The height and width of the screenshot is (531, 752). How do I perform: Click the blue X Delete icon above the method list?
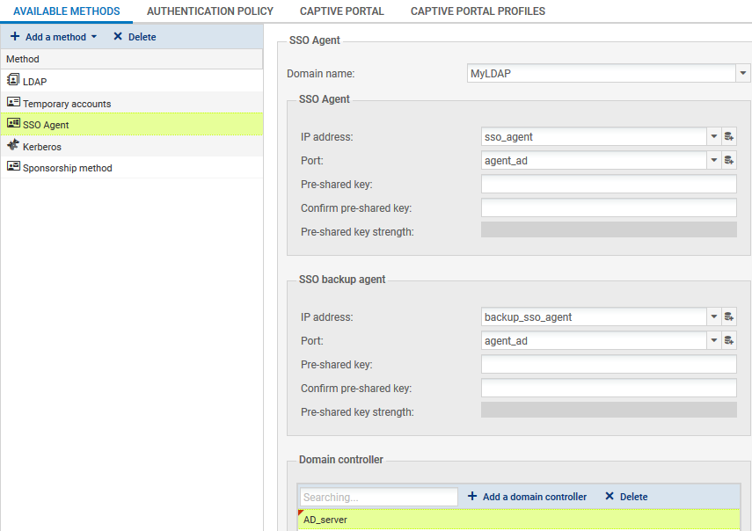[x=118, y=37]
